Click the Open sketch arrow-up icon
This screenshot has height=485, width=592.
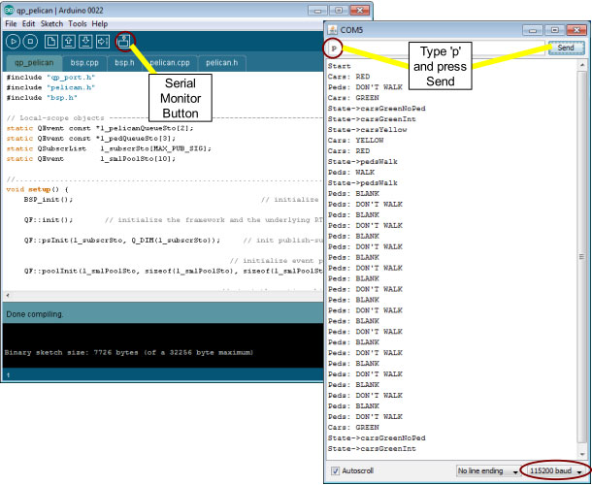(69, 41)
